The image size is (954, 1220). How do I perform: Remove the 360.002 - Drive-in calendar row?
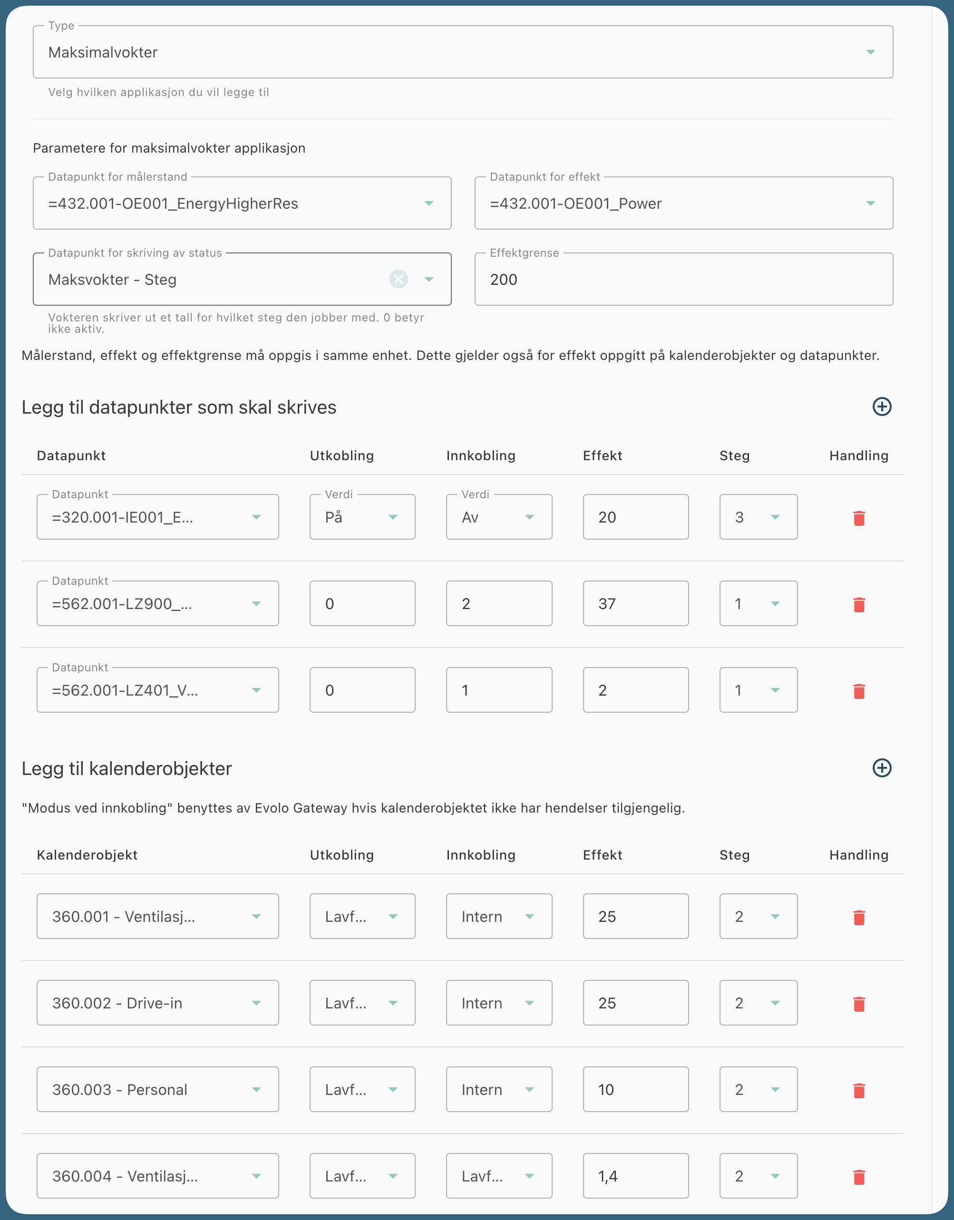click(858, 1004)
